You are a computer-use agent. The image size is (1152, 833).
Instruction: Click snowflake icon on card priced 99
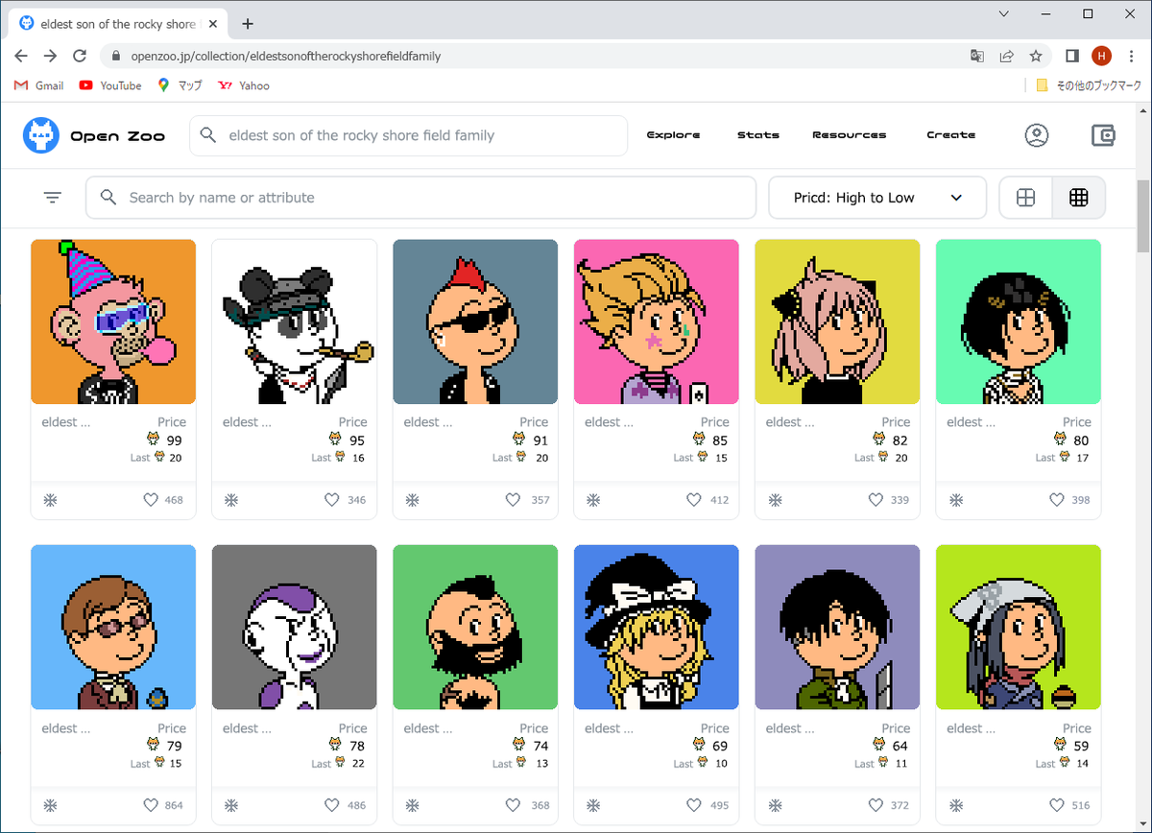[x=50, y=500]
